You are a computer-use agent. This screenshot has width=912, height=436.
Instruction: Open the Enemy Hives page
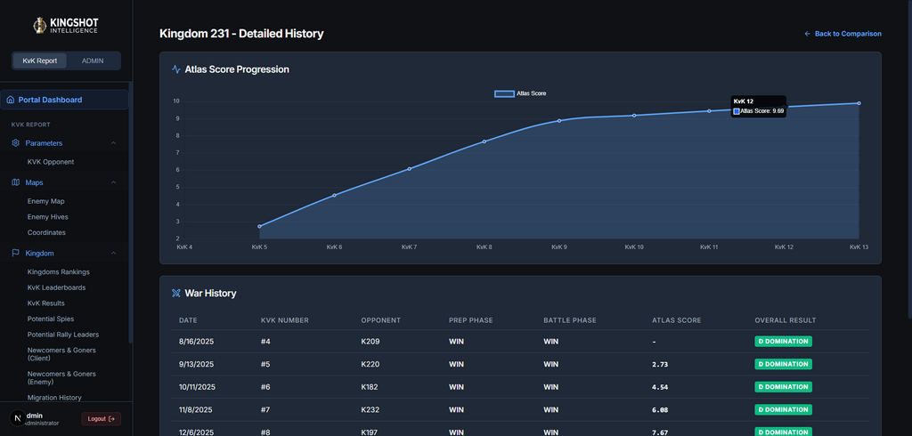(x=48, y=217)
